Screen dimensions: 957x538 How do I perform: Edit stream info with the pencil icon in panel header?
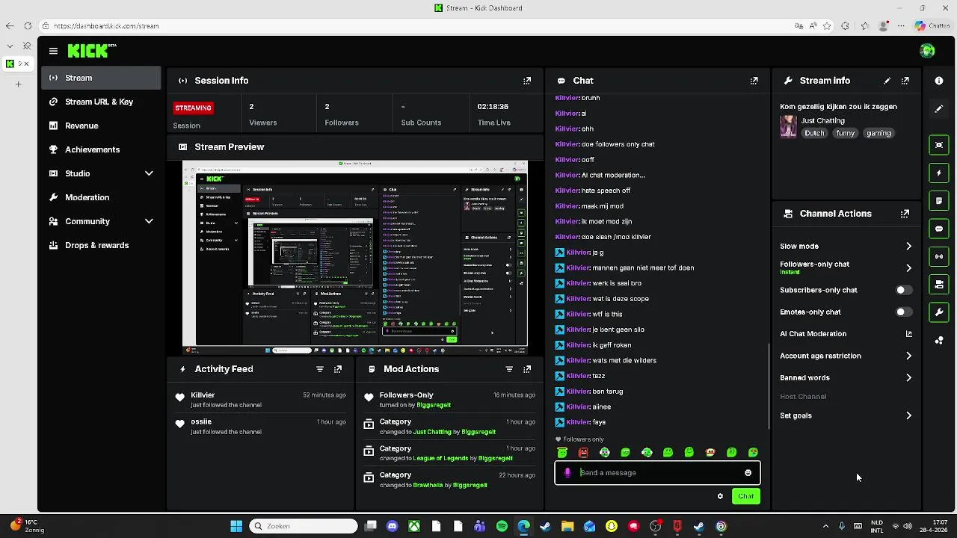coord(887,81)
